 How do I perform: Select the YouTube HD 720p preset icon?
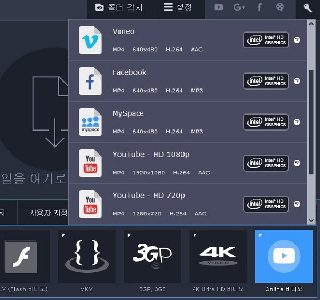coord(90,204)
